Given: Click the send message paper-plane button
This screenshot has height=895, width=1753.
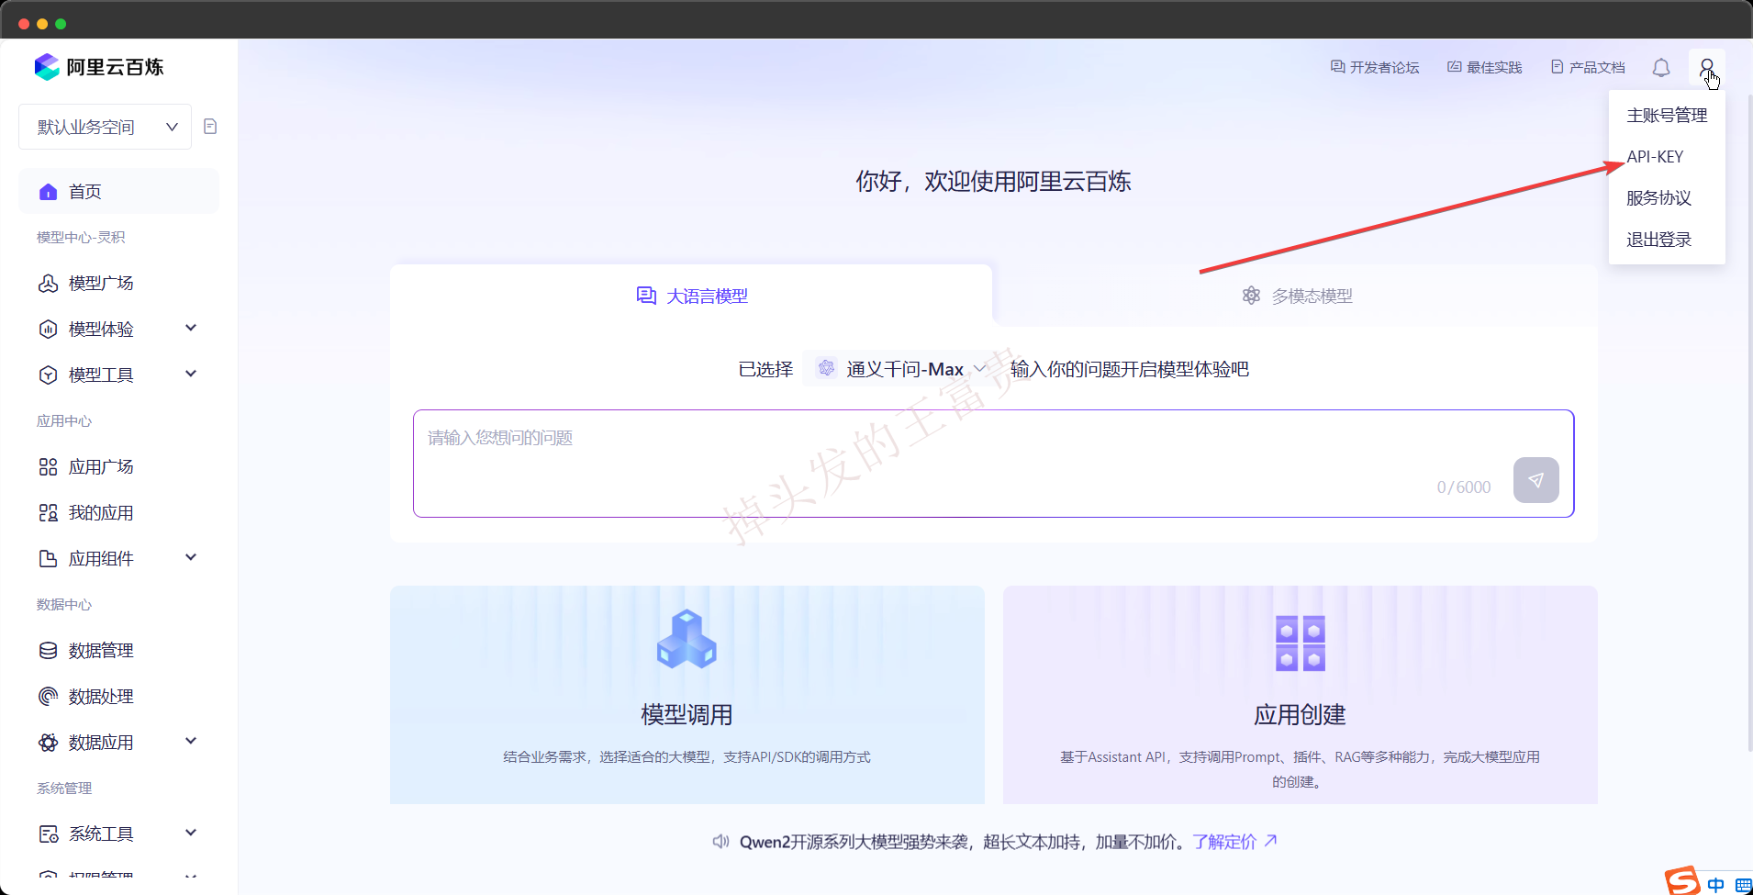Looking at the screenshot, I should click(x=1535, y=480).
